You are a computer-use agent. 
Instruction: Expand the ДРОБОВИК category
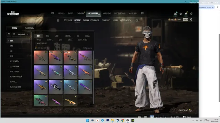(x=18, y=66)
